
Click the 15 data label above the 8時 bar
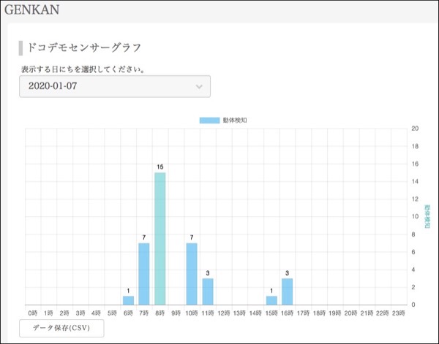160,167
